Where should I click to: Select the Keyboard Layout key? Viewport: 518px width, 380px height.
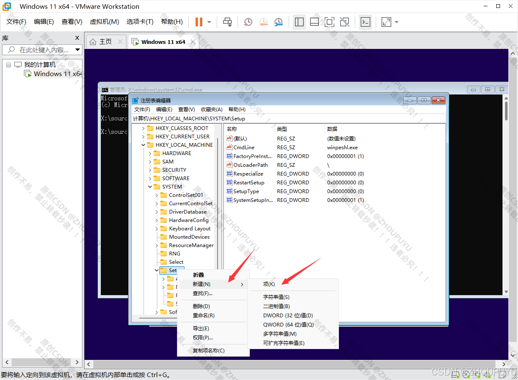pyautogui.click(x=186, y=229)
